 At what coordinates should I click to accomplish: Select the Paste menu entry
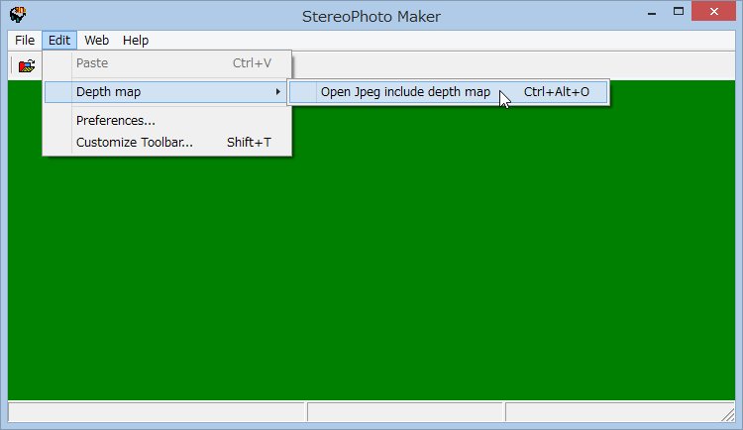(x=92, y=63)
